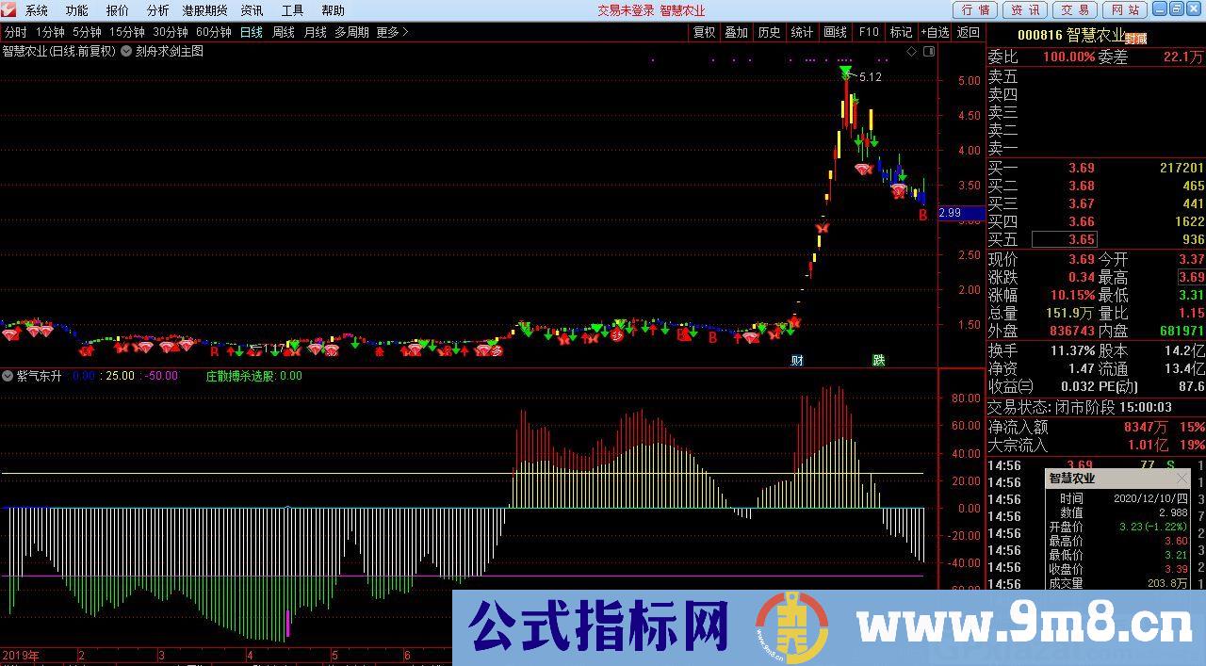The image size is (1206, 666).
Task: Expand the 更多 periods list
Action: tap(392, 32)
